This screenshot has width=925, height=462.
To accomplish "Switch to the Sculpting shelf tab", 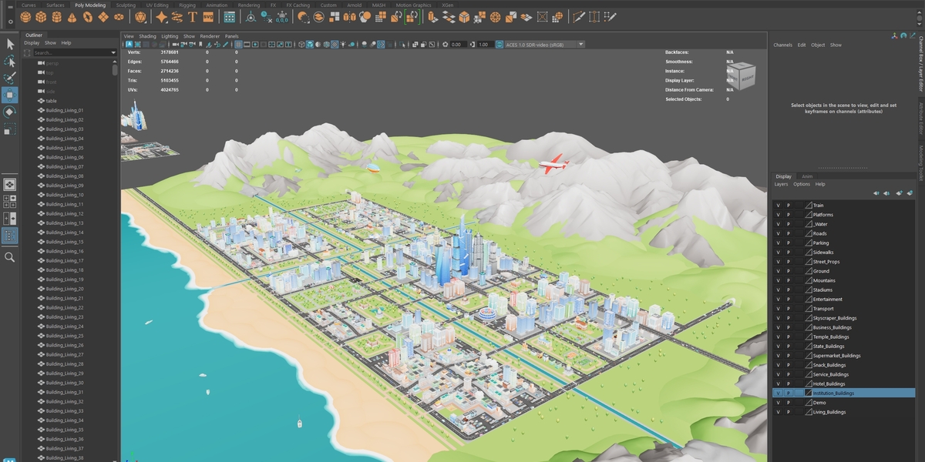I will [x=126, y=5].
